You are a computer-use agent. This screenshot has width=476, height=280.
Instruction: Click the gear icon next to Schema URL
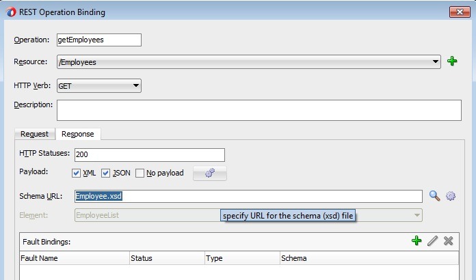[x=451, y=196]
